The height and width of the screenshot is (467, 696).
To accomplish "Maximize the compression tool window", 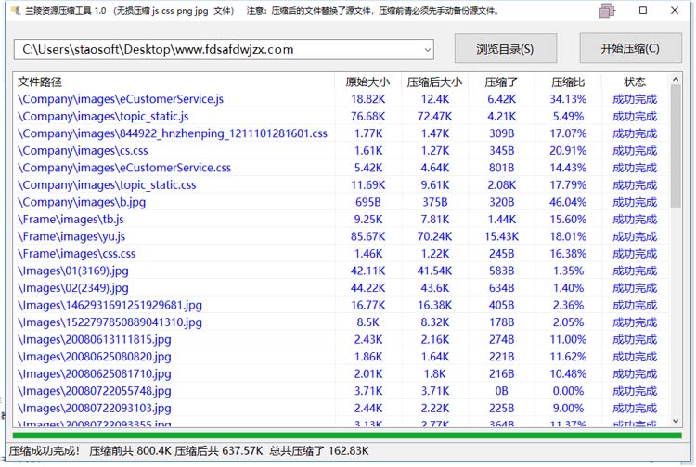I will [x=643, y=10].
